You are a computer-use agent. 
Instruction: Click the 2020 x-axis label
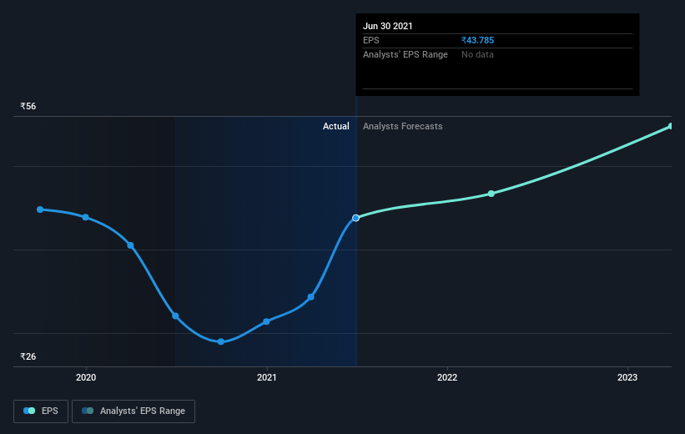pyautogui.click(x=86, y=377)
